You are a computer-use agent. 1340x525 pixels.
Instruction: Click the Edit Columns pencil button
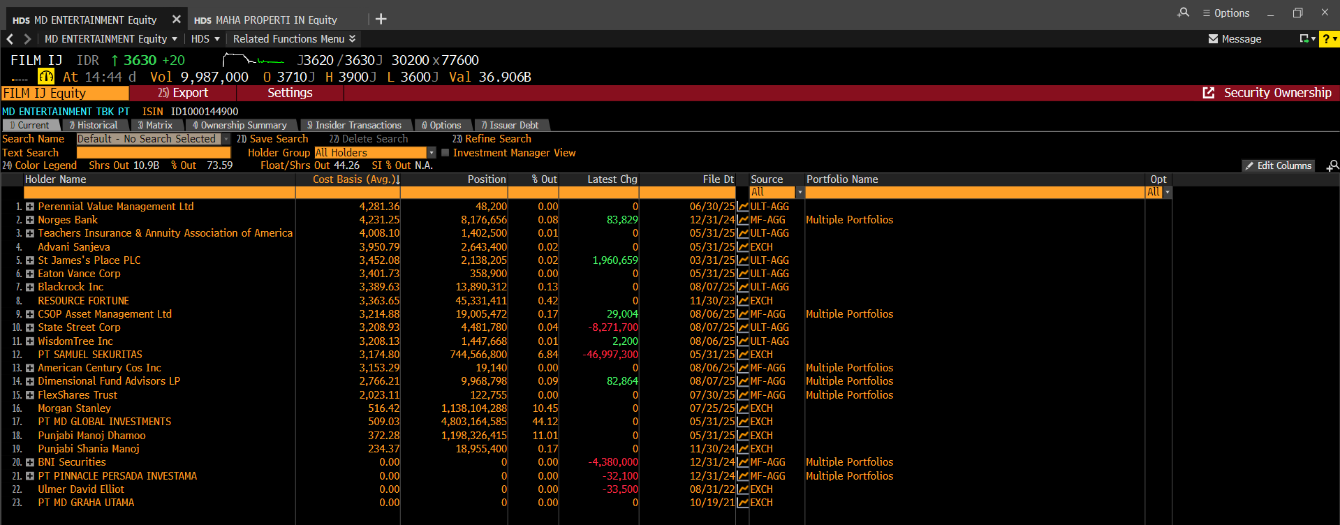click(x=1279, y=165)
